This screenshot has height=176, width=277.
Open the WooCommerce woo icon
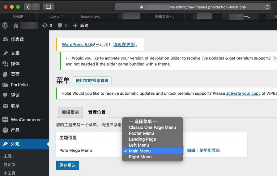[5, 120]
